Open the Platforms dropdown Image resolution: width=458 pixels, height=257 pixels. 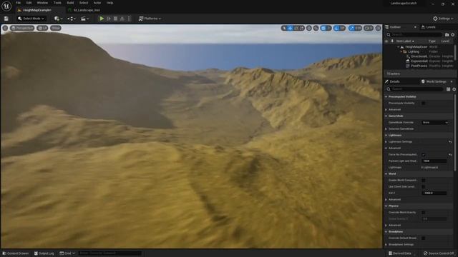[150, 19]
